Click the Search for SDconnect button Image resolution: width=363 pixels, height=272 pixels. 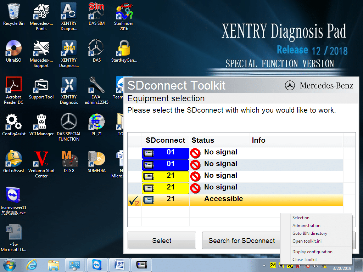[x=241, y=241]
